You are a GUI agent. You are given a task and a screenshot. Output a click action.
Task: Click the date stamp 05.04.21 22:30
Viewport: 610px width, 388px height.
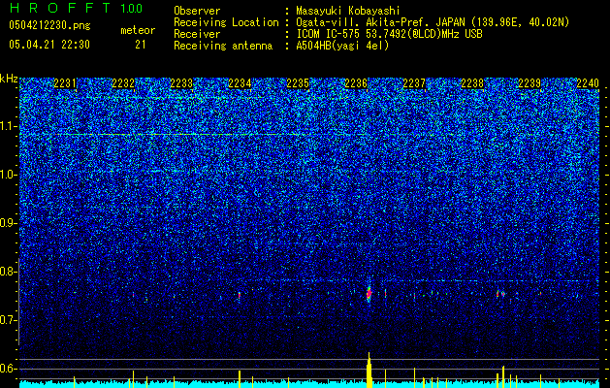coord(49,45)
